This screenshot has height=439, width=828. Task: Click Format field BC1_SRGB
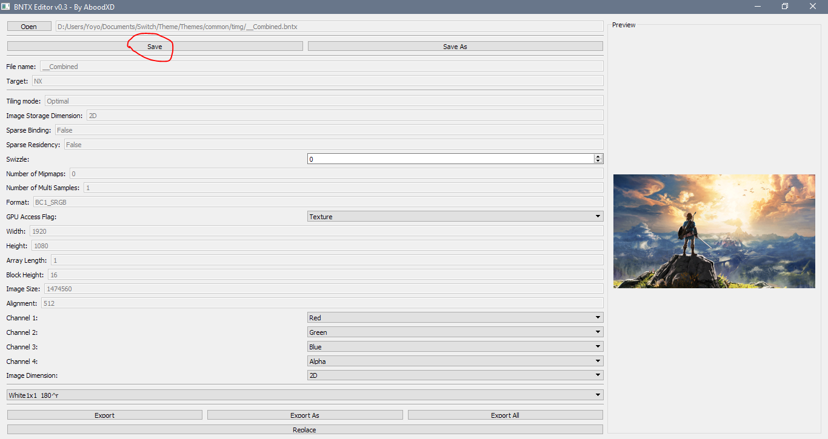(x=319, y=202)
